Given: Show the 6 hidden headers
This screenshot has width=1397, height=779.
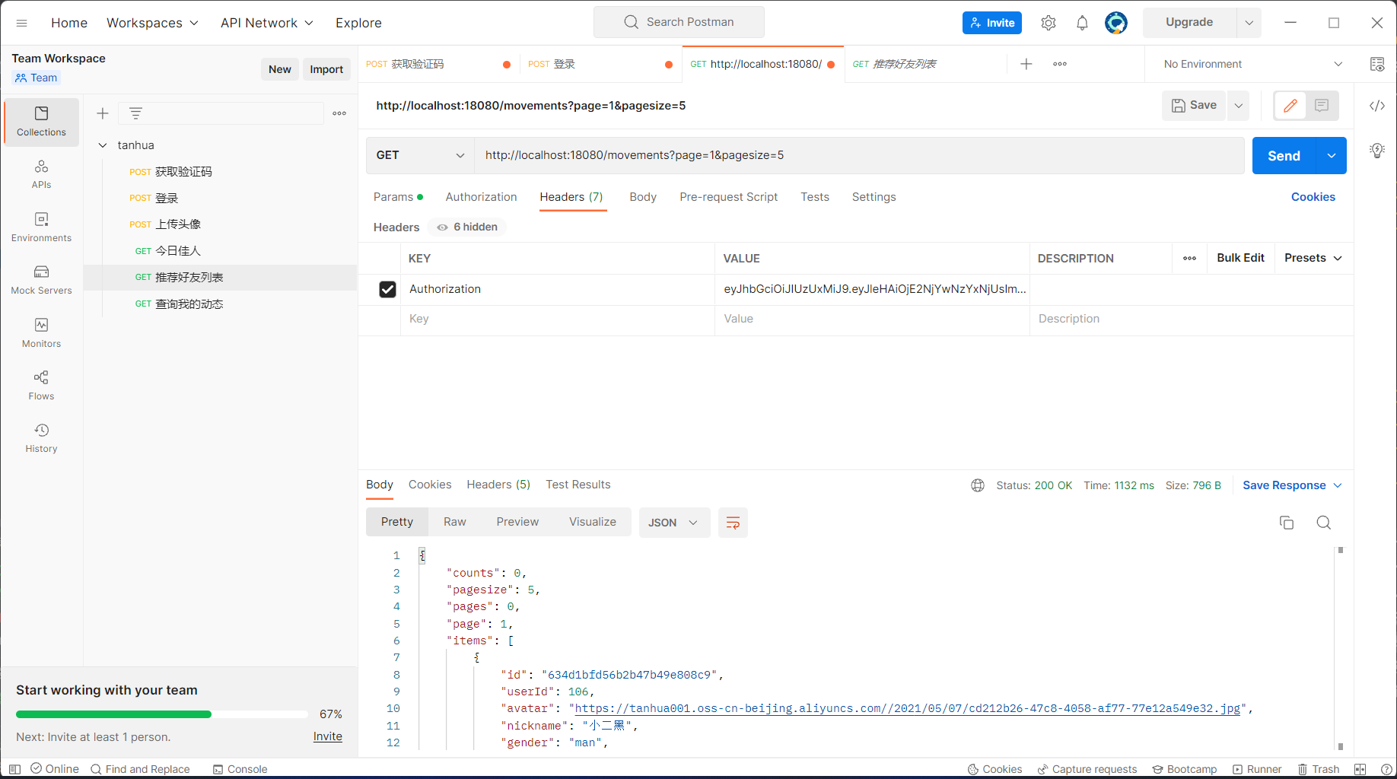Looking at the screenshot, I should (x=467, y=227).
